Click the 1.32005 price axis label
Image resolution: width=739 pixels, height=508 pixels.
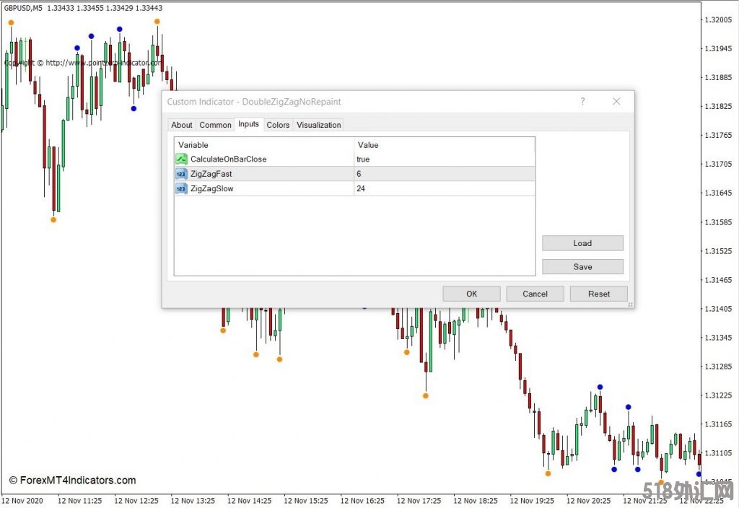718,19
